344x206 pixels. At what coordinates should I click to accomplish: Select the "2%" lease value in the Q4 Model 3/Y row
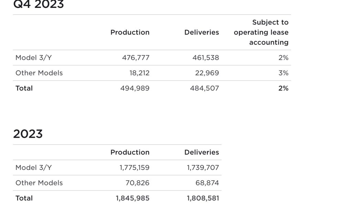click(283, 58)
